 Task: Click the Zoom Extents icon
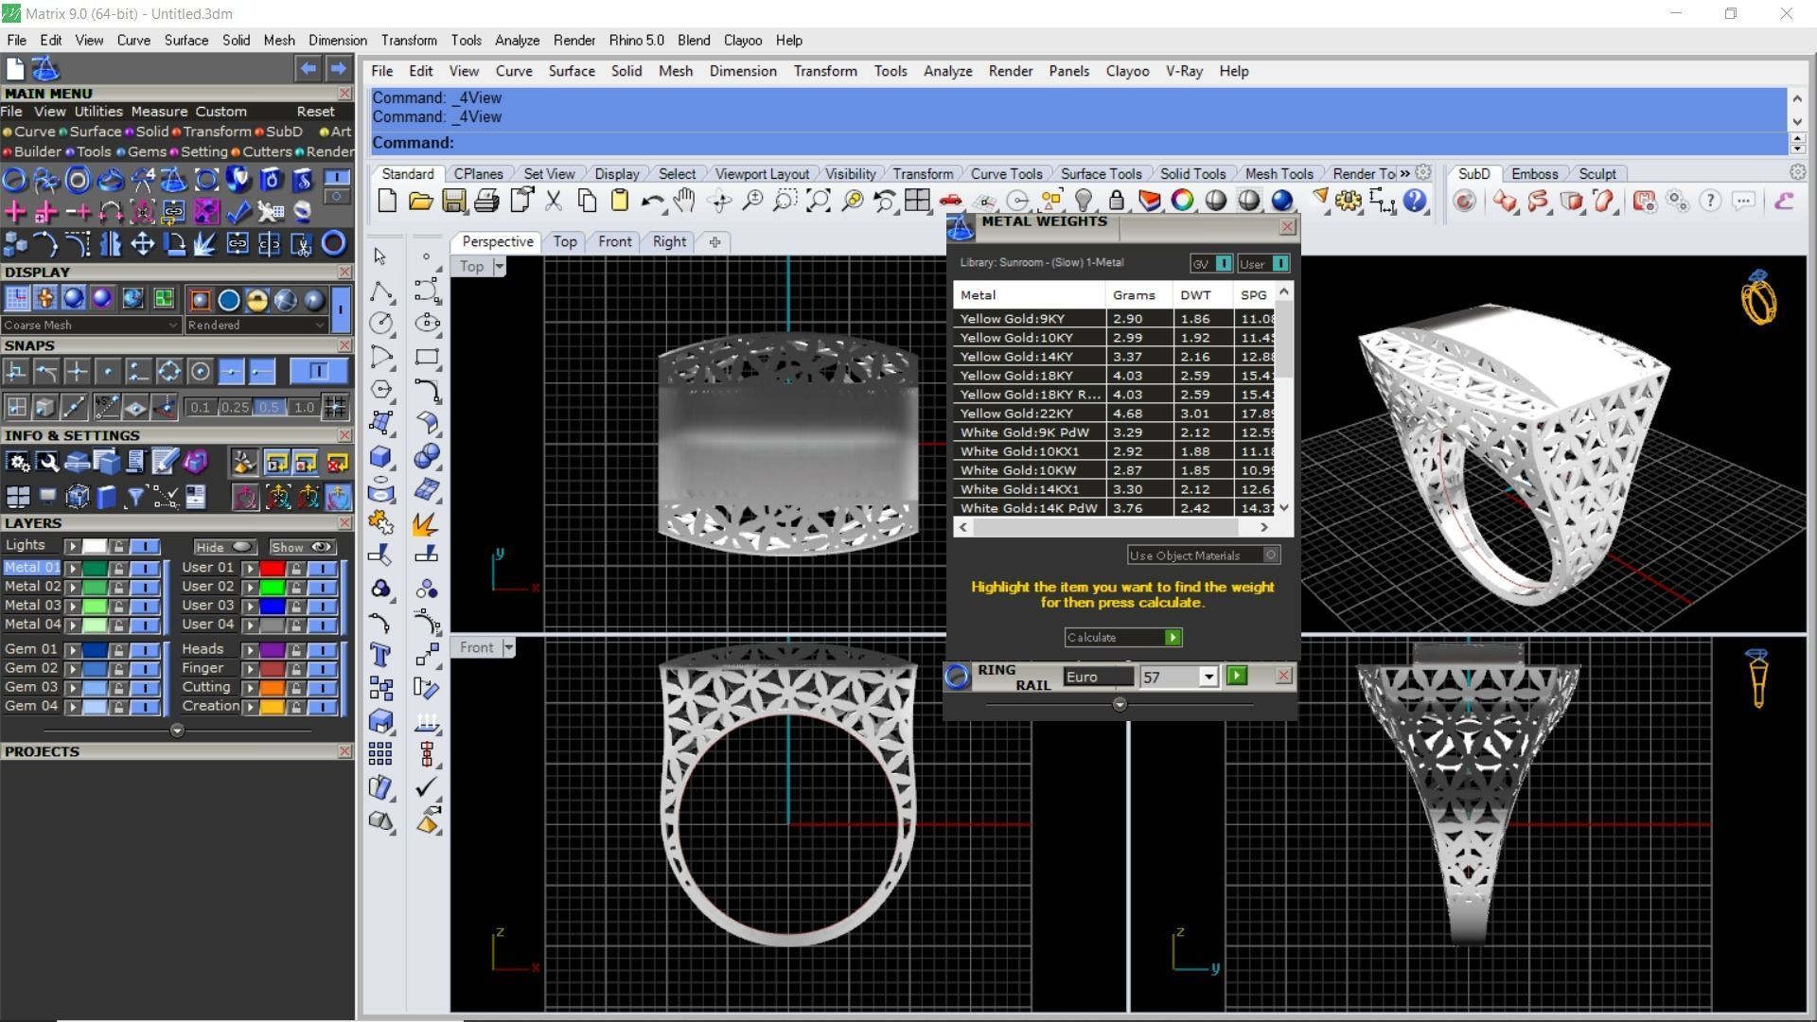(819, 201)
